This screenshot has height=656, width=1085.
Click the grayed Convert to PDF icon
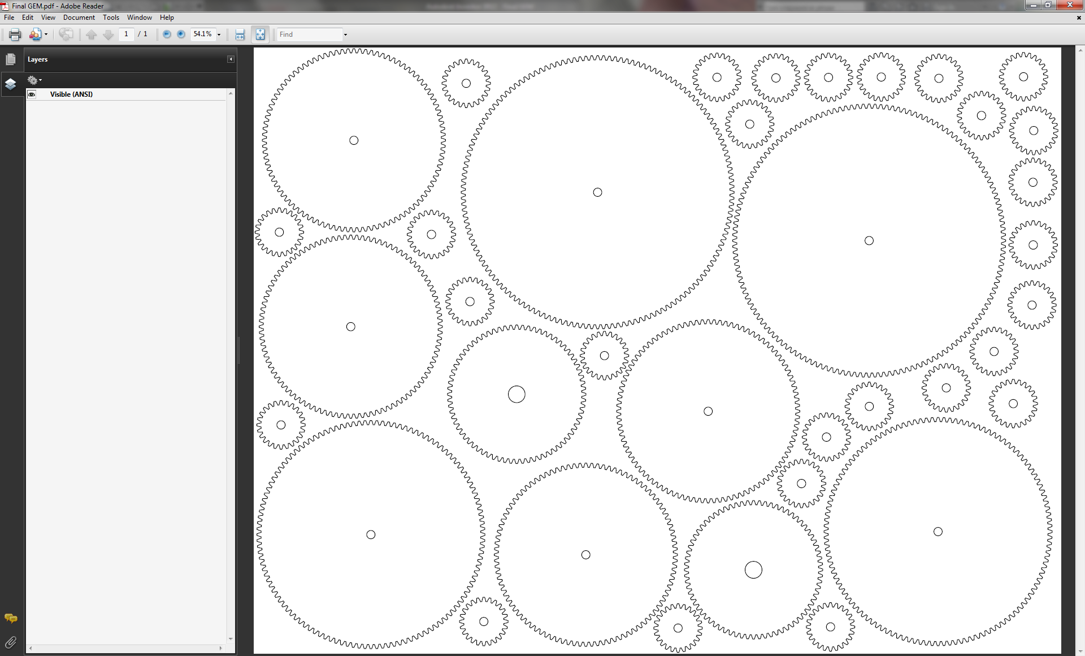[x=66, y=34]
